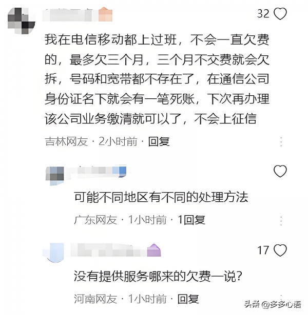The width and height of the screenshot is (308, 315).
Task: Open the more-options dots for the 广东网友 comment
Action: 281,221
